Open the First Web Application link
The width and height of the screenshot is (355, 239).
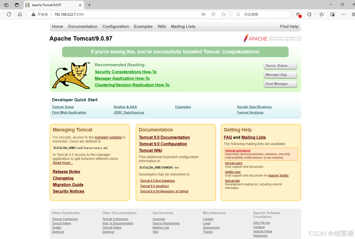(69, 112)
